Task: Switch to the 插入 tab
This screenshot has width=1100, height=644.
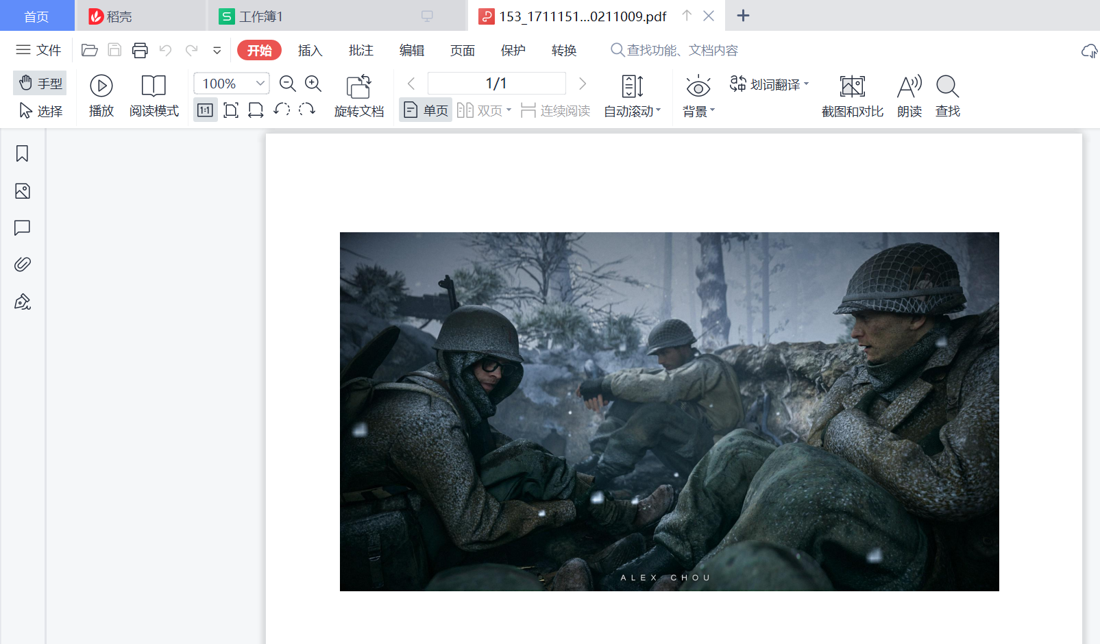Action: click(x=310, y=50)
